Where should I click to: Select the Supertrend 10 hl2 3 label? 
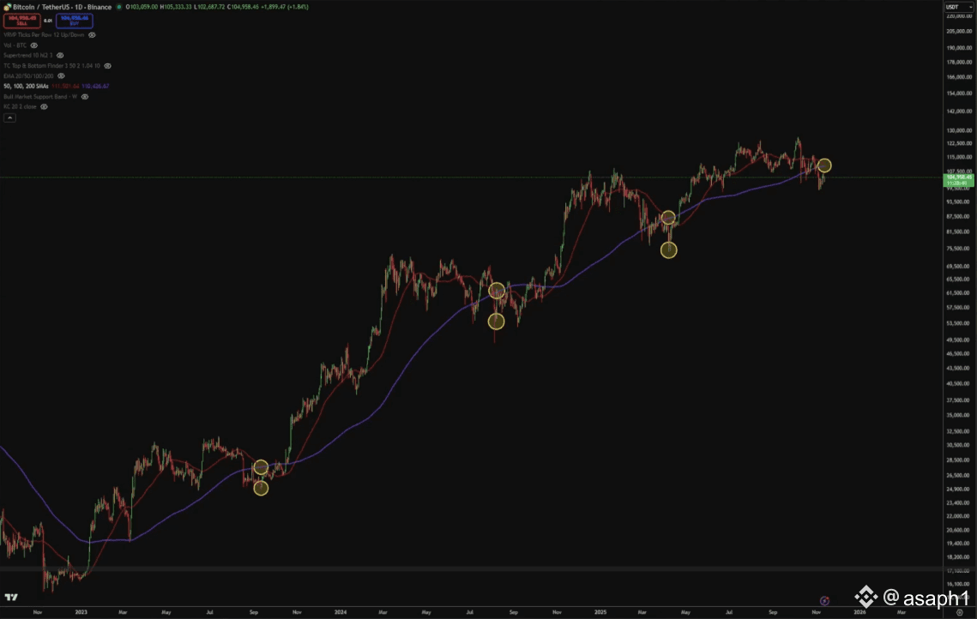pos(28,56)
